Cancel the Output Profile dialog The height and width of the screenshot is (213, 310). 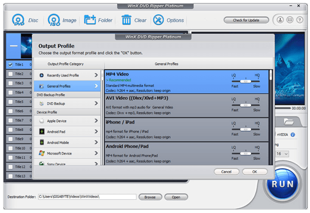[227, 172]
